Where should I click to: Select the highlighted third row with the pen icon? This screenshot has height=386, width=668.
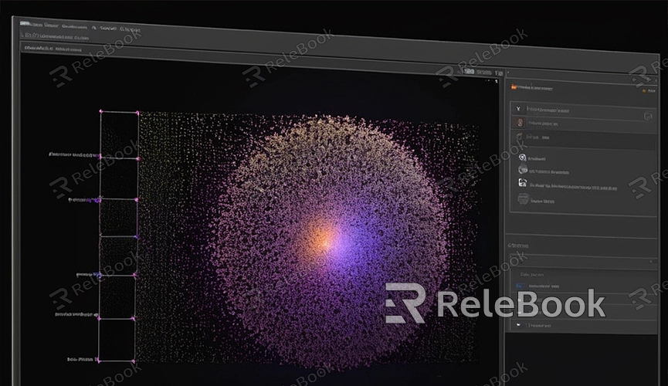(584, 138)
